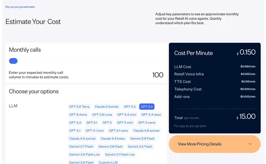Select GPT 5.4 nano option
This screenshot has width=266, height=164.
pos(151,115)
